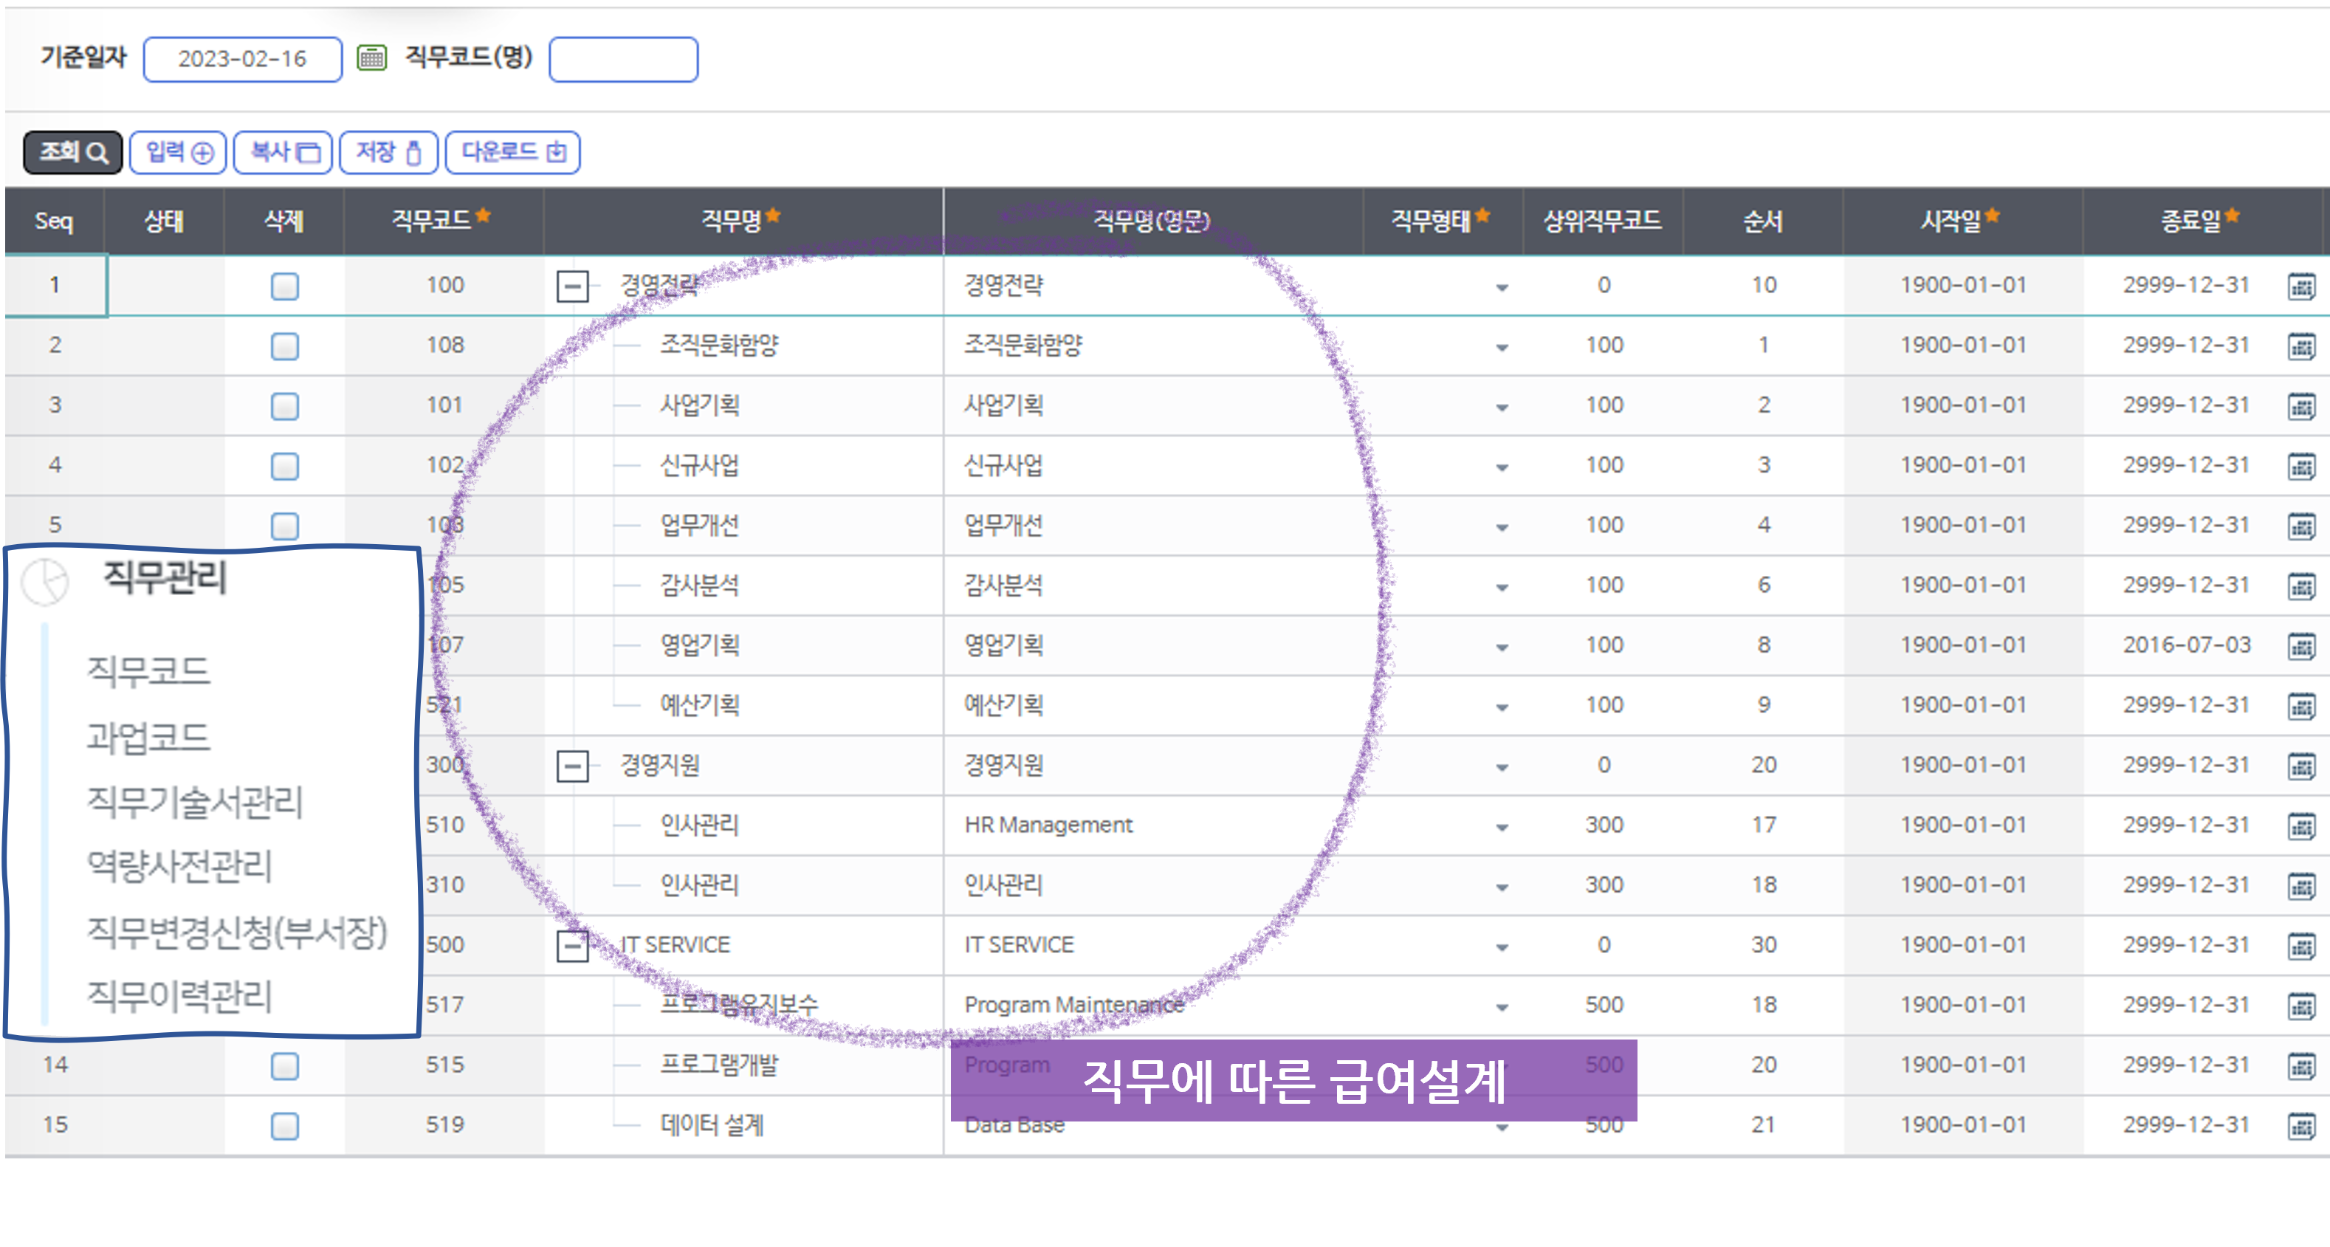
Task: Tick delete checkbox for job code 108
Action: click(285, 346)
